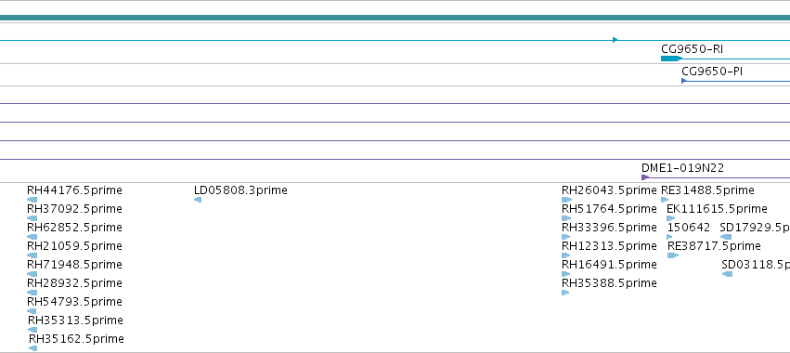Image resolution: width=790 pixels, height=353 pixels.
Task: Select the truncated SD03118.5p EST label
Action: pyautogui.click(x=756, y=265)
